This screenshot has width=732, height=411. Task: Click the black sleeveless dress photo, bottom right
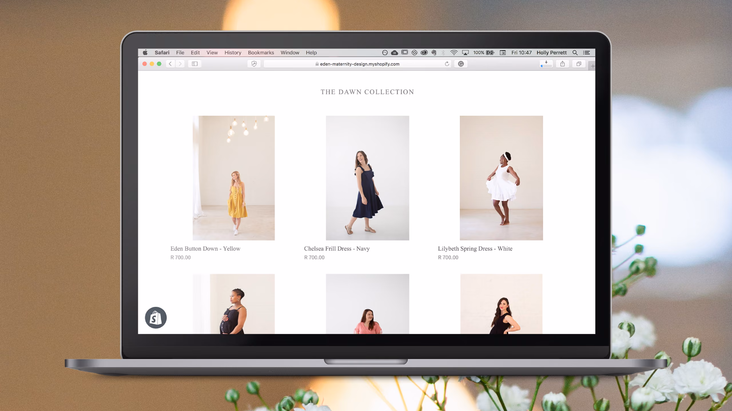pos(501,304)
